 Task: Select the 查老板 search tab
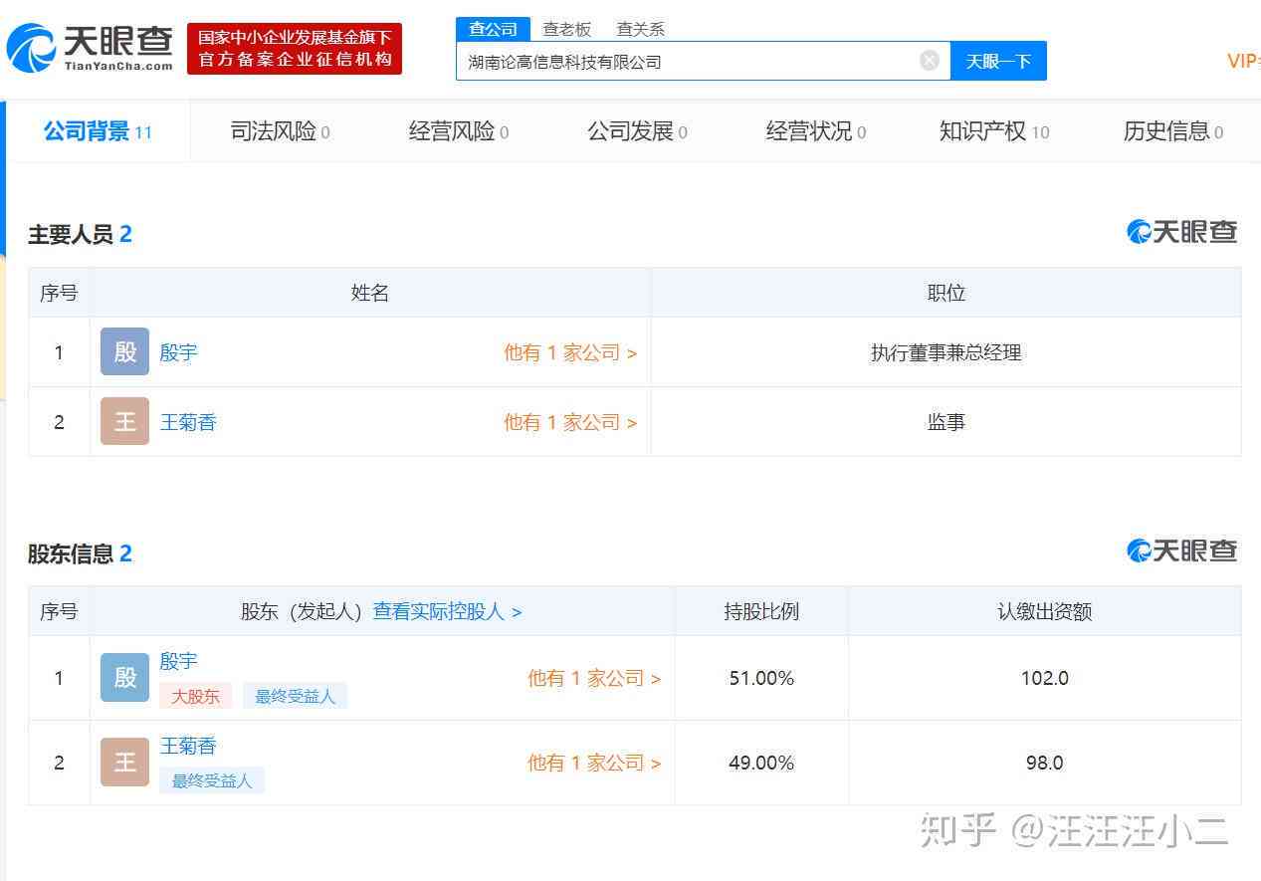[566, 29]
